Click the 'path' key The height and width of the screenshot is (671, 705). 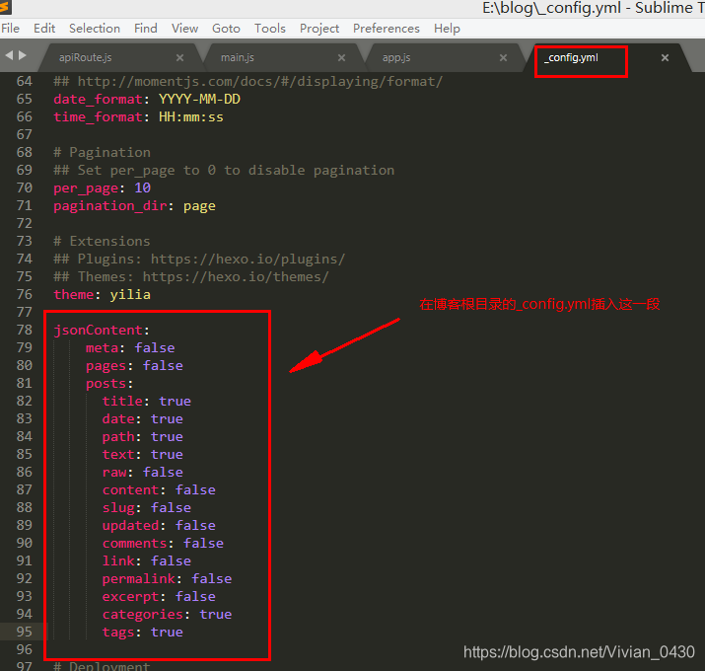[x=118, y=437]
